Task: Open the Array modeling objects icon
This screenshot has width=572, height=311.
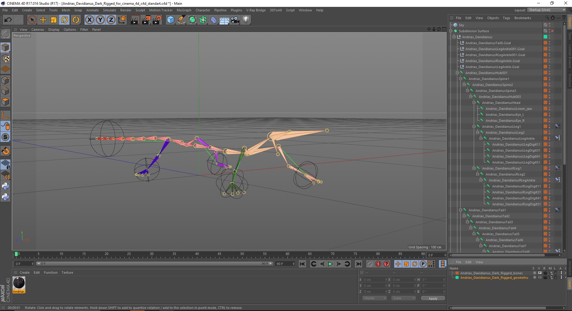Action: [203, 20]
